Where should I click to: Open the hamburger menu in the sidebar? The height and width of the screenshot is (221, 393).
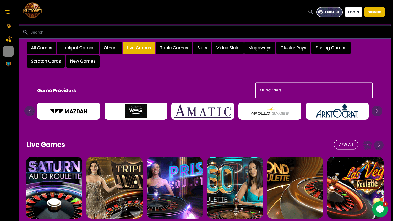8,12
